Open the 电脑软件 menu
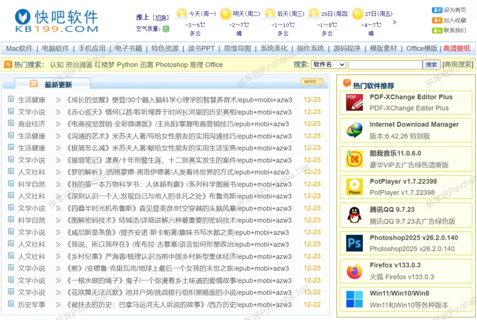 pyautogui.click(x=55, y=48)
